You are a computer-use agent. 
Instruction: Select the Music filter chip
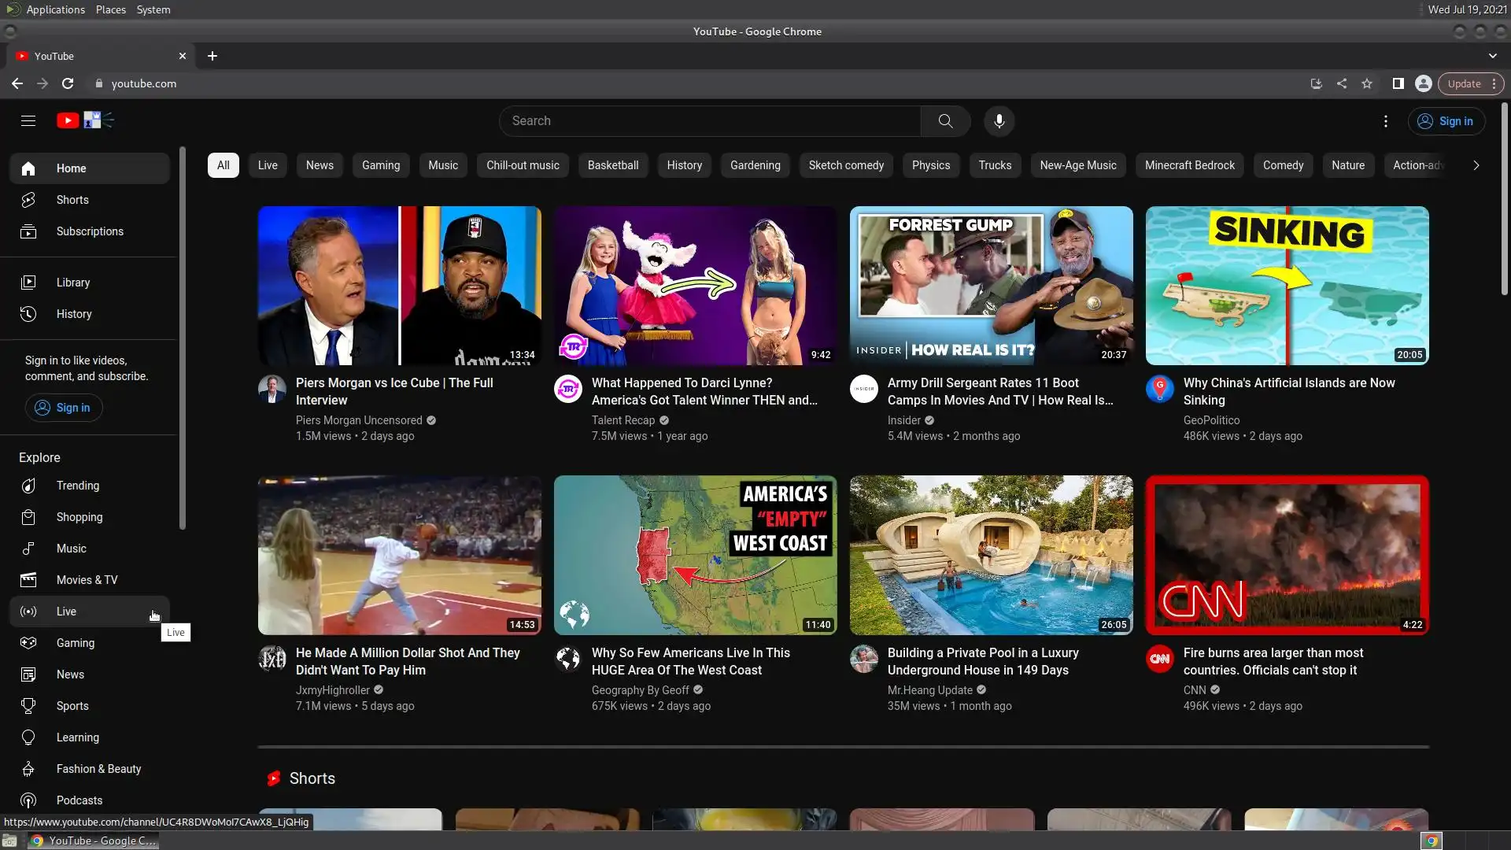click(x=442, y=165)
